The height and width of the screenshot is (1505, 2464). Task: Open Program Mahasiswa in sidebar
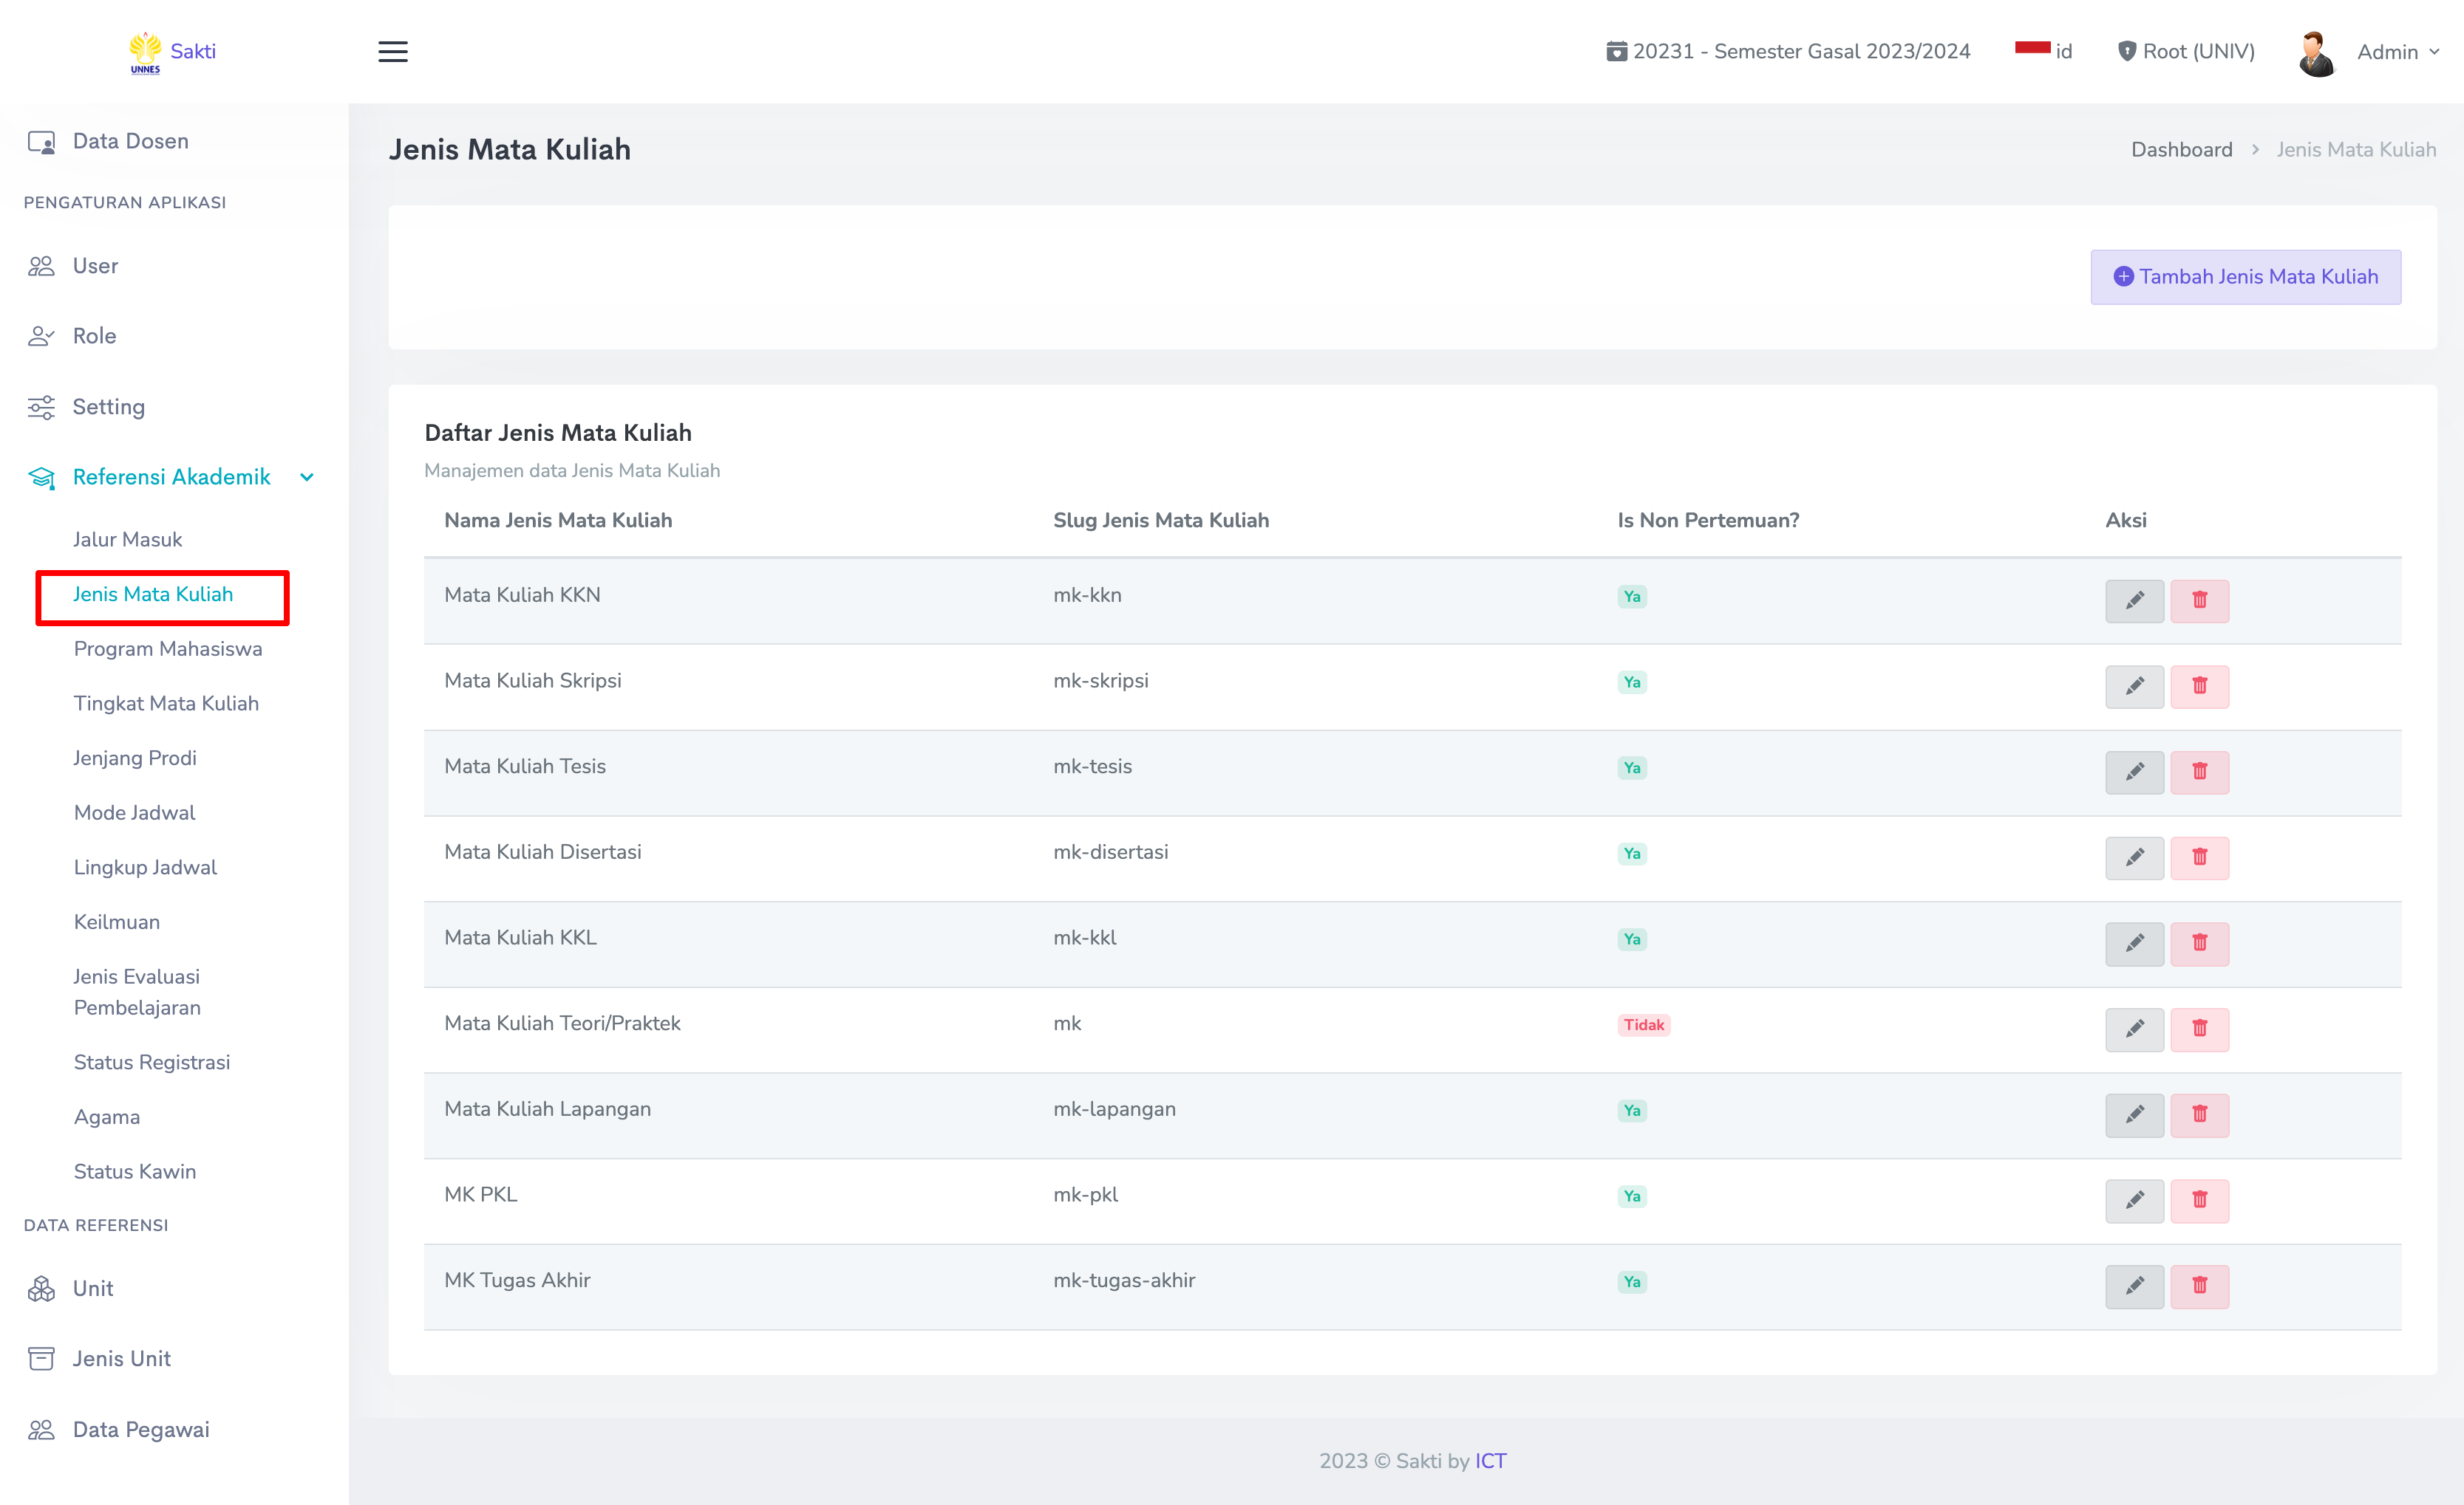(168, 648)
